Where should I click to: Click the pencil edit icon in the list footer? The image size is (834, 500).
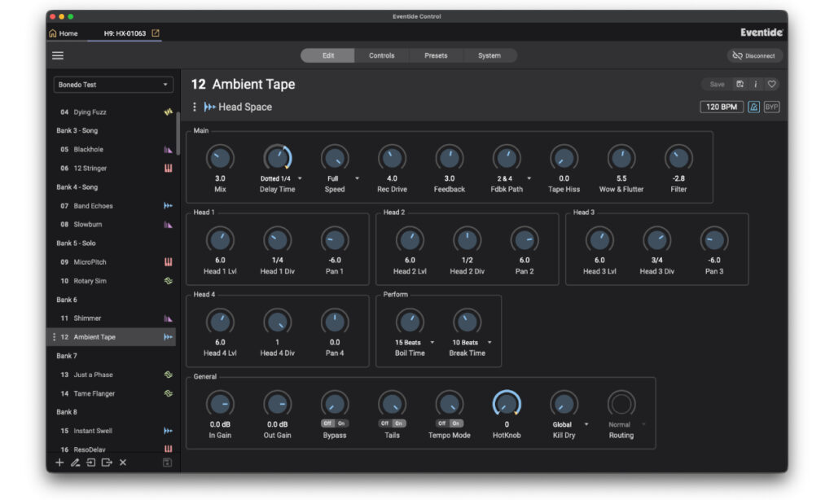pyautogui.click(x=75, y=463)
